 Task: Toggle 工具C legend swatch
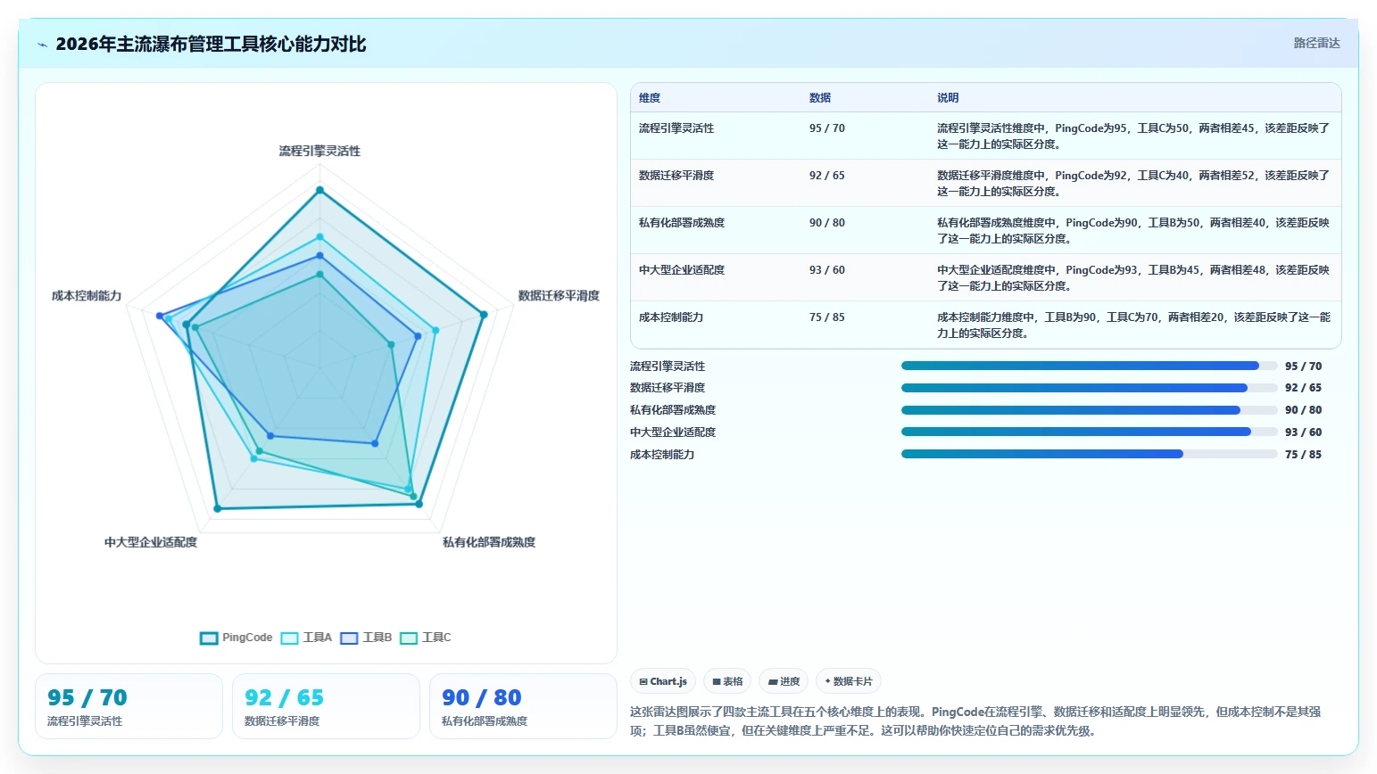point(409,638)
